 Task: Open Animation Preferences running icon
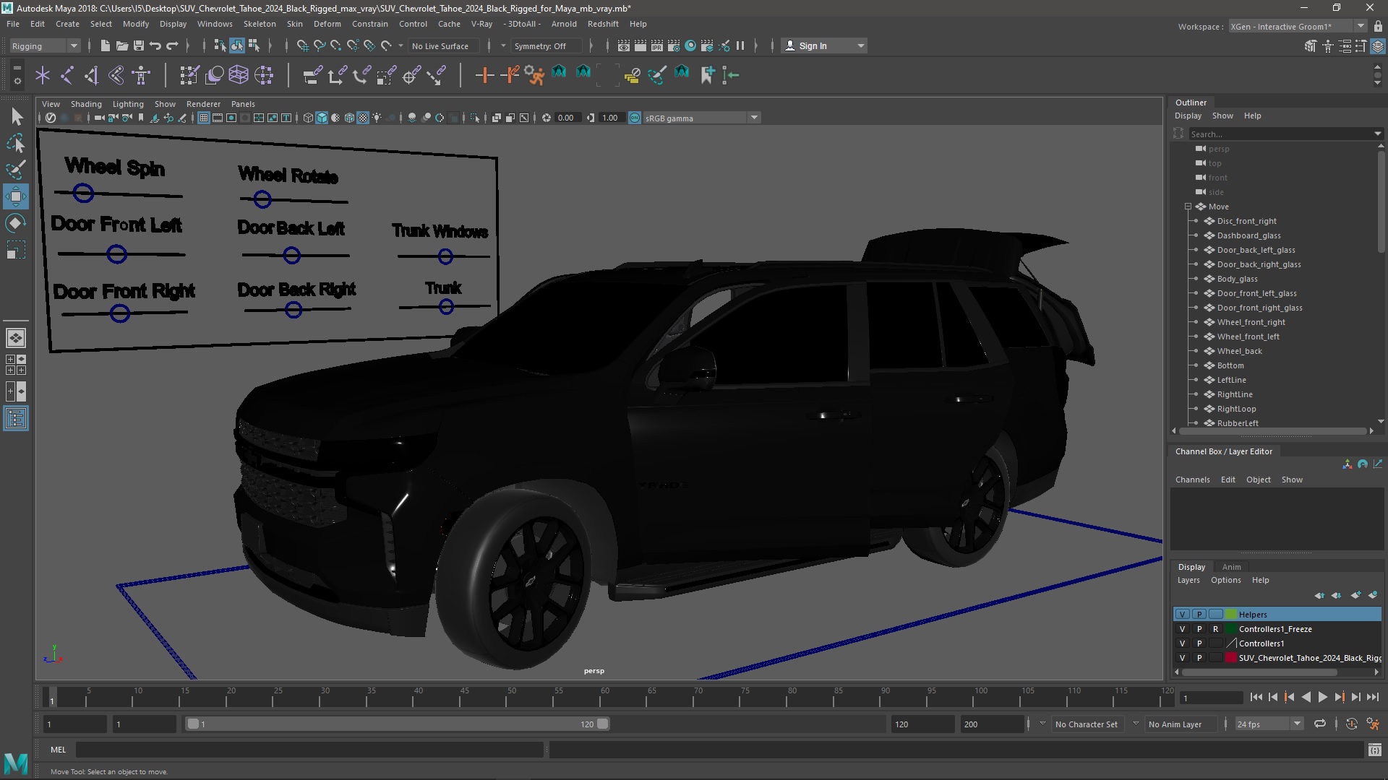click(1373, 724)
